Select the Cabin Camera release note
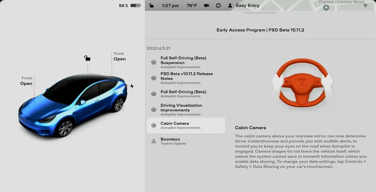The image size is (376, 192). pyautogui.click(x=186, y=125)
